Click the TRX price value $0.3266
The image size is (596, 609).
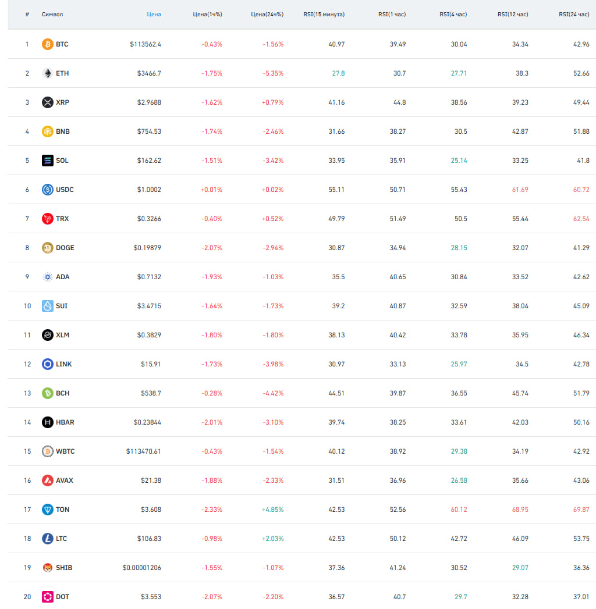pos(150,219)
